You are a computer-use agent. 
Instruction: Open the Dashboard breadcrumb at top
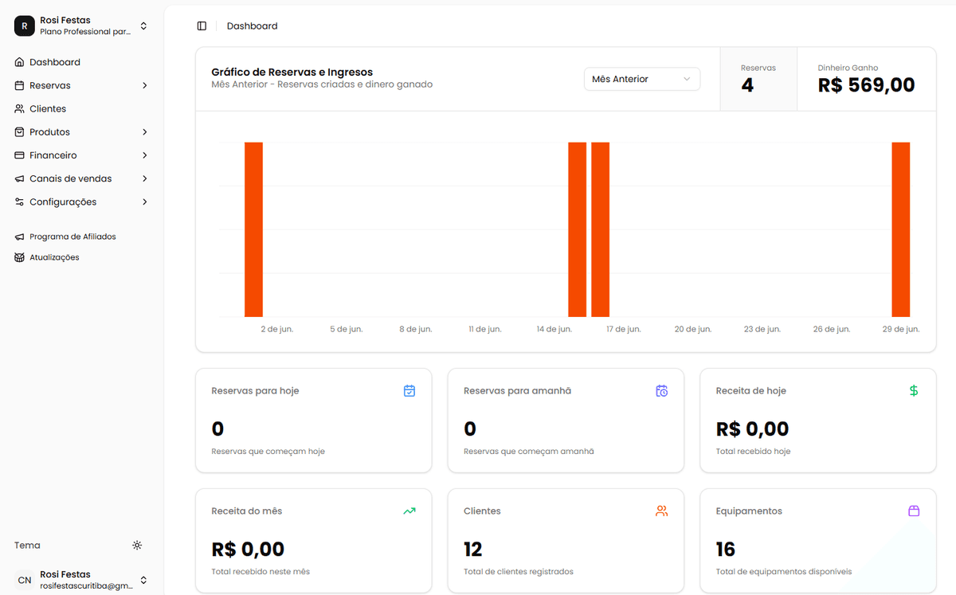[252, 25]
